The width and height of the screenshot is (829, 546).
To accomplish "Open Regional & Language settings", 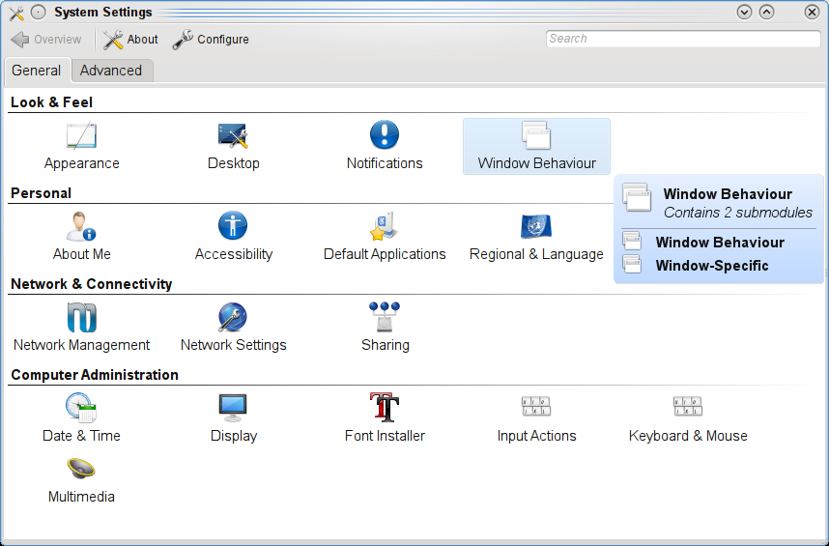I will [x=536, y=237].
